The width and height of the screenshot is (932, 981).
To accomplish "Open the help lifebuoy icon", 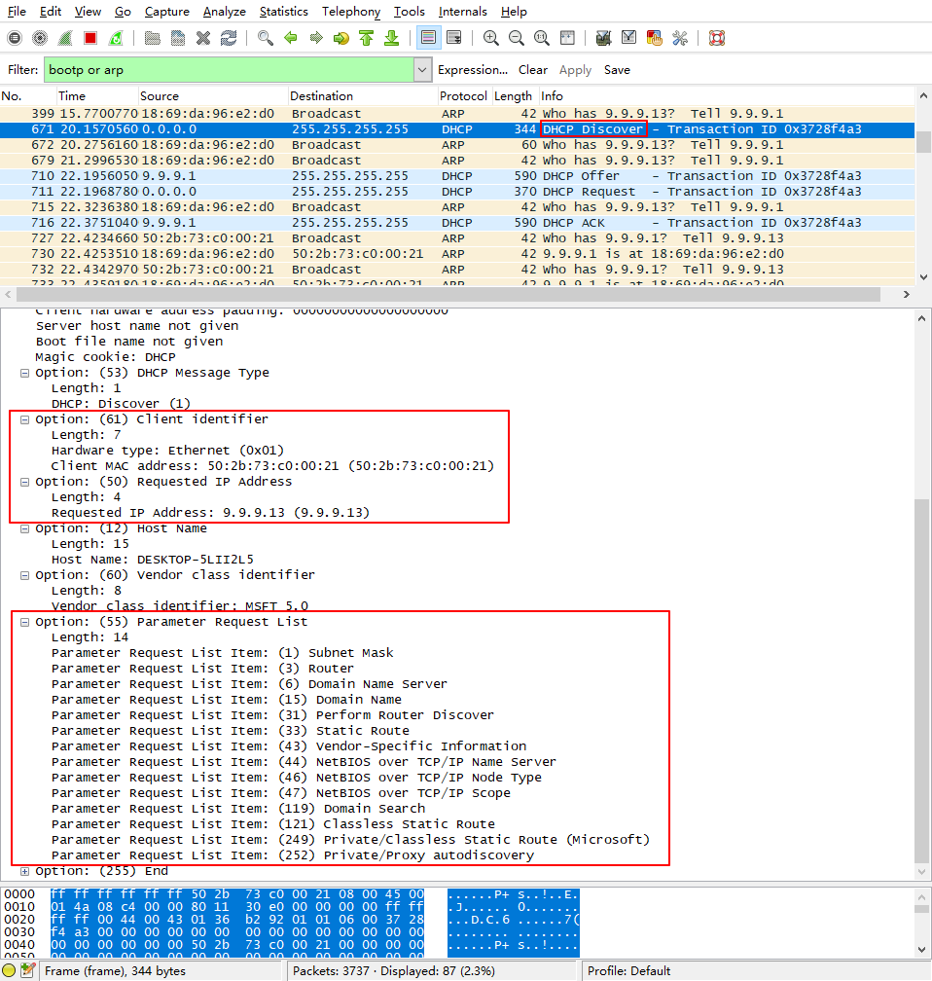I will pos(717,38).
